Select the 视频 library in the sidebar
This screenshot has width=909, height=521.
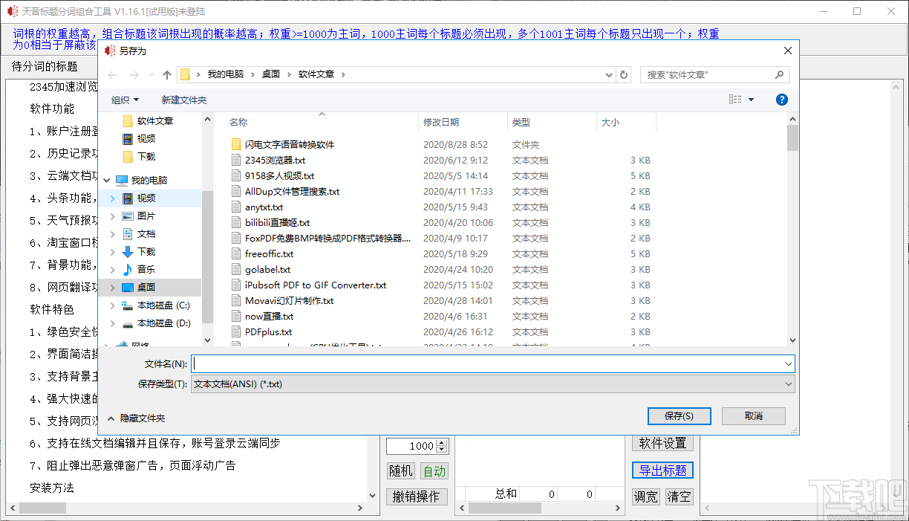(144, 198)
